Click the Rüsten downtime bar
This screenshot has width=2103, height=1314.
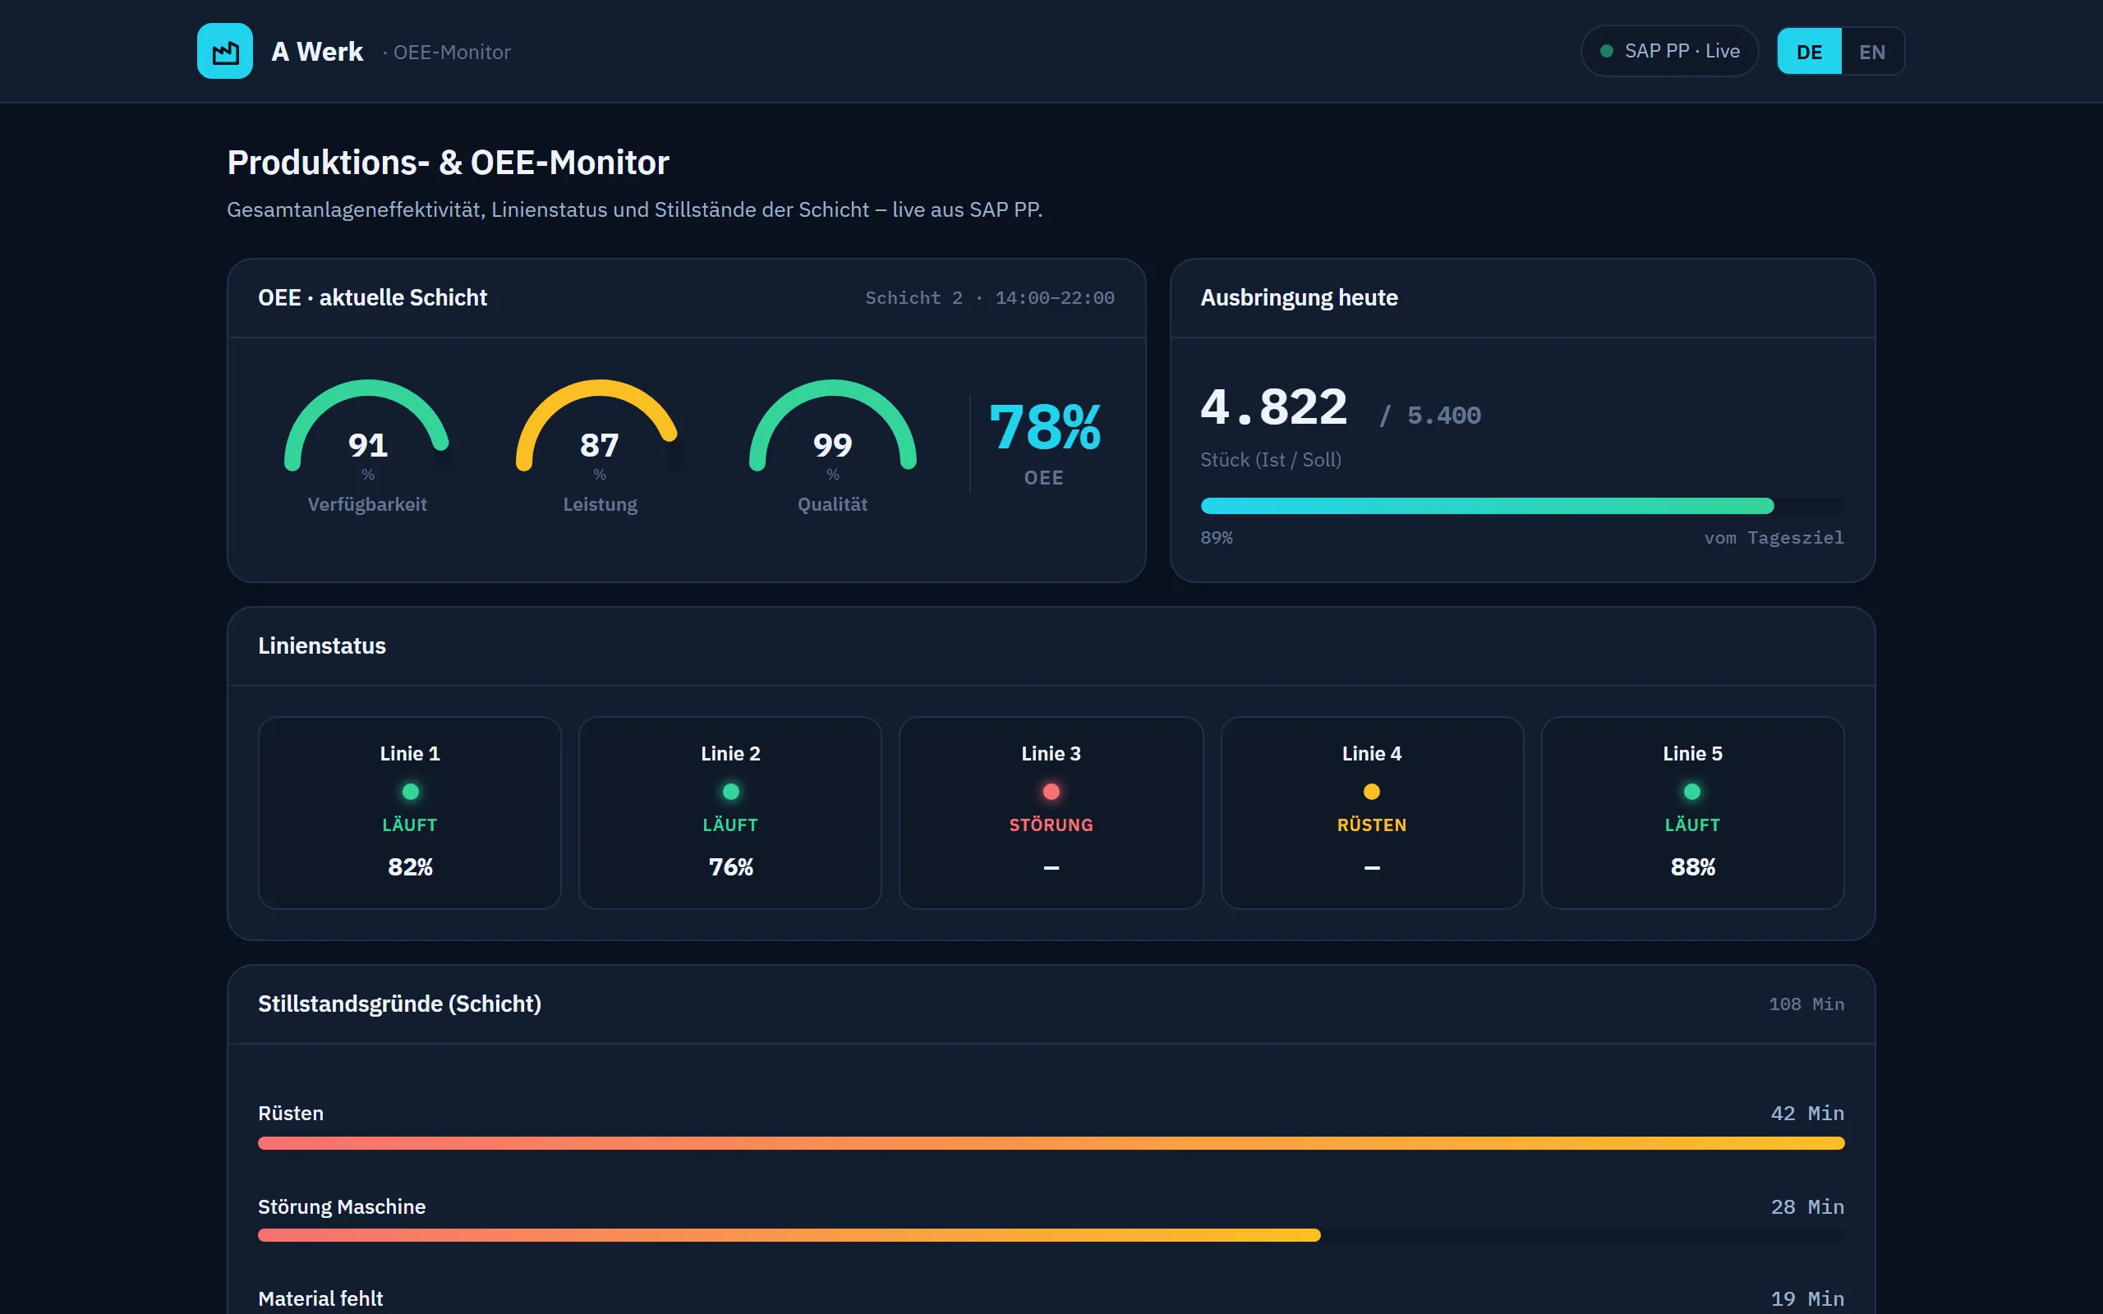(1051, 1144)
